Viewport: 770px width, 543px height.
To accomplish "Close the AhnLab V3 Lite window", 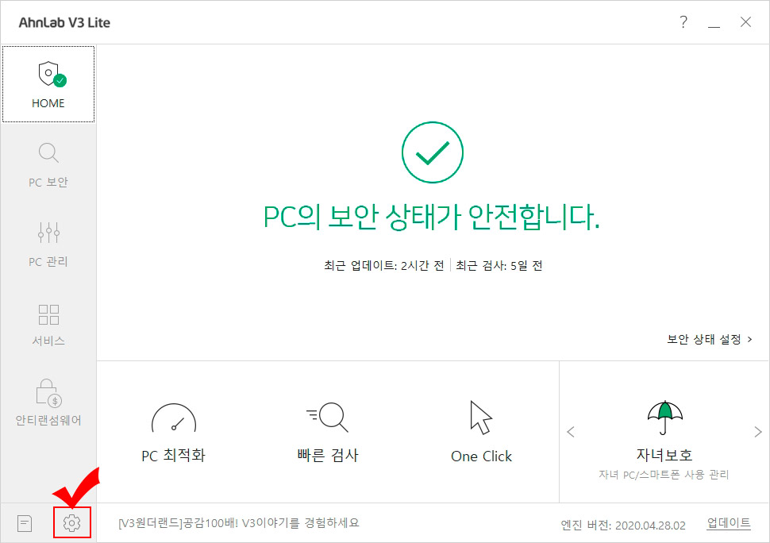I will (x=745, y=22).
